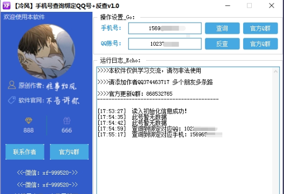Click the original author person icon
Image resolution: width=284 pixels, height=194 pixels.
(x=12, y=85)
